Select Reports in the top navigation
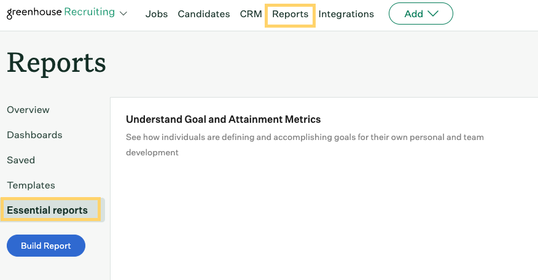 [x=290, y=14]
